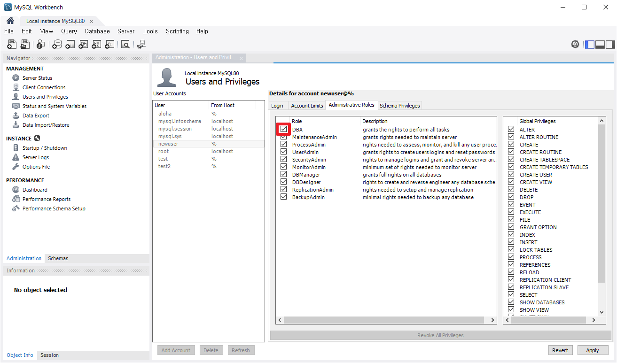Toggle the ProcessAdmin role checkbox
The image size is (617, 363).
pyautogui.click(x=283, y=144)
